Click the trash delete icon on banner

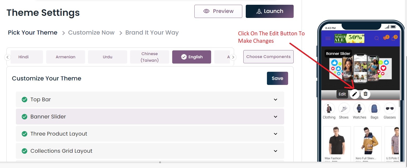[x=365, y=94]
